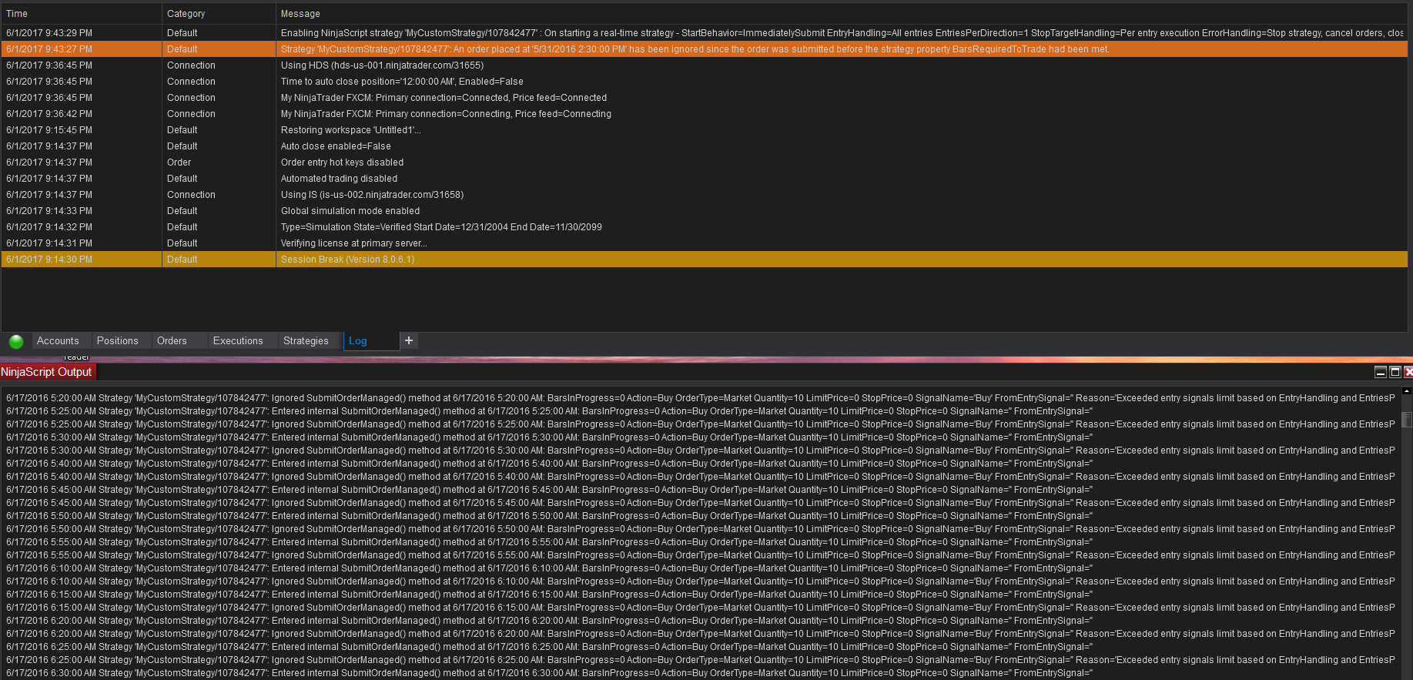Click the 'Entered internal SubmitOrderManaged()' line at 6:20:00 AM
The width and height of the screenshot is (1413, 680).
(549, 621)
